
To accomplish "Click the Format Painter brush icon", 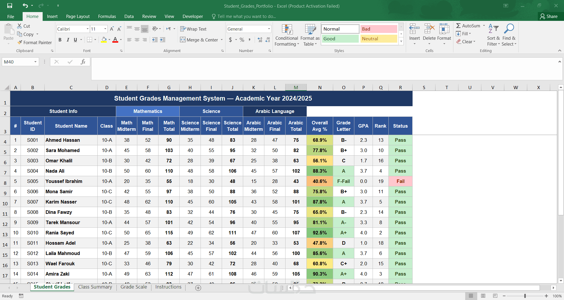I will click(x=20, y=42).
